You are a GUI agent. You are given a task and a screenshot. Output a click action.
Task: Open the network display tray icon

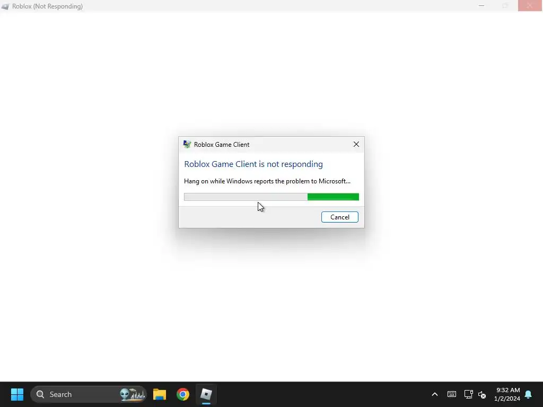point(468,394)
